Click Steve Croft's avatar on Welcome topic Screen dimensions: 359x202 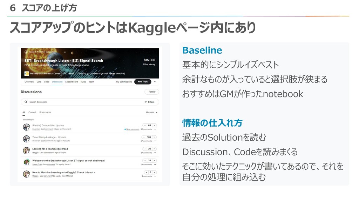(x=27, y=162)
